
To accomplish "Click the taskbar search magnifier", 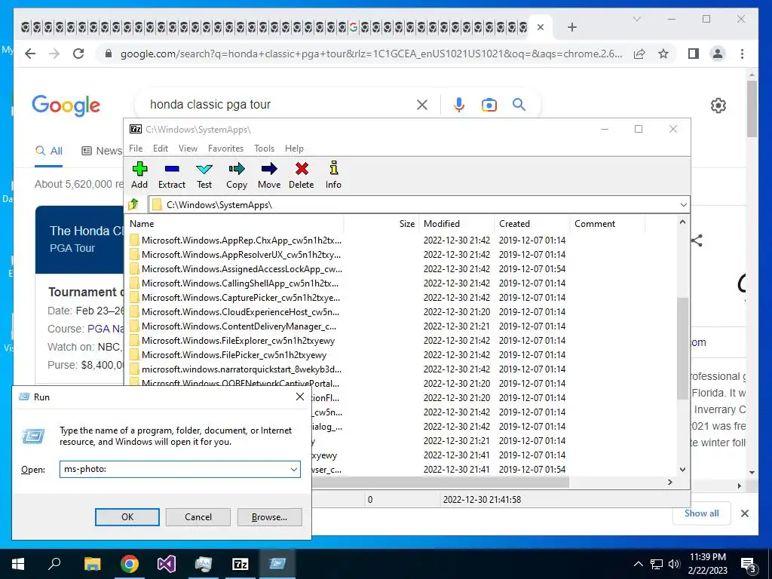I will pos(54,564).
